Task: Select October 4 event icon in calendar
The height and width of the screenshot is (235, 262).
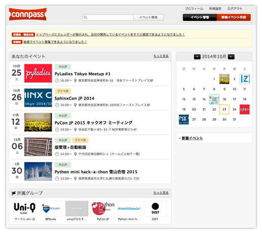Action: pyautogui.click(x=245, y=79)
